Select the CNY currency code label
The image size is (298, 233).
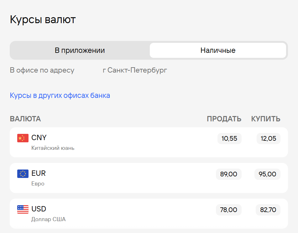point(39,138)
